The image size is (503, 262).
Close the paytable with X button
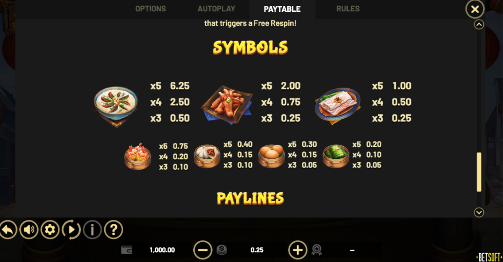pos(475,9)
